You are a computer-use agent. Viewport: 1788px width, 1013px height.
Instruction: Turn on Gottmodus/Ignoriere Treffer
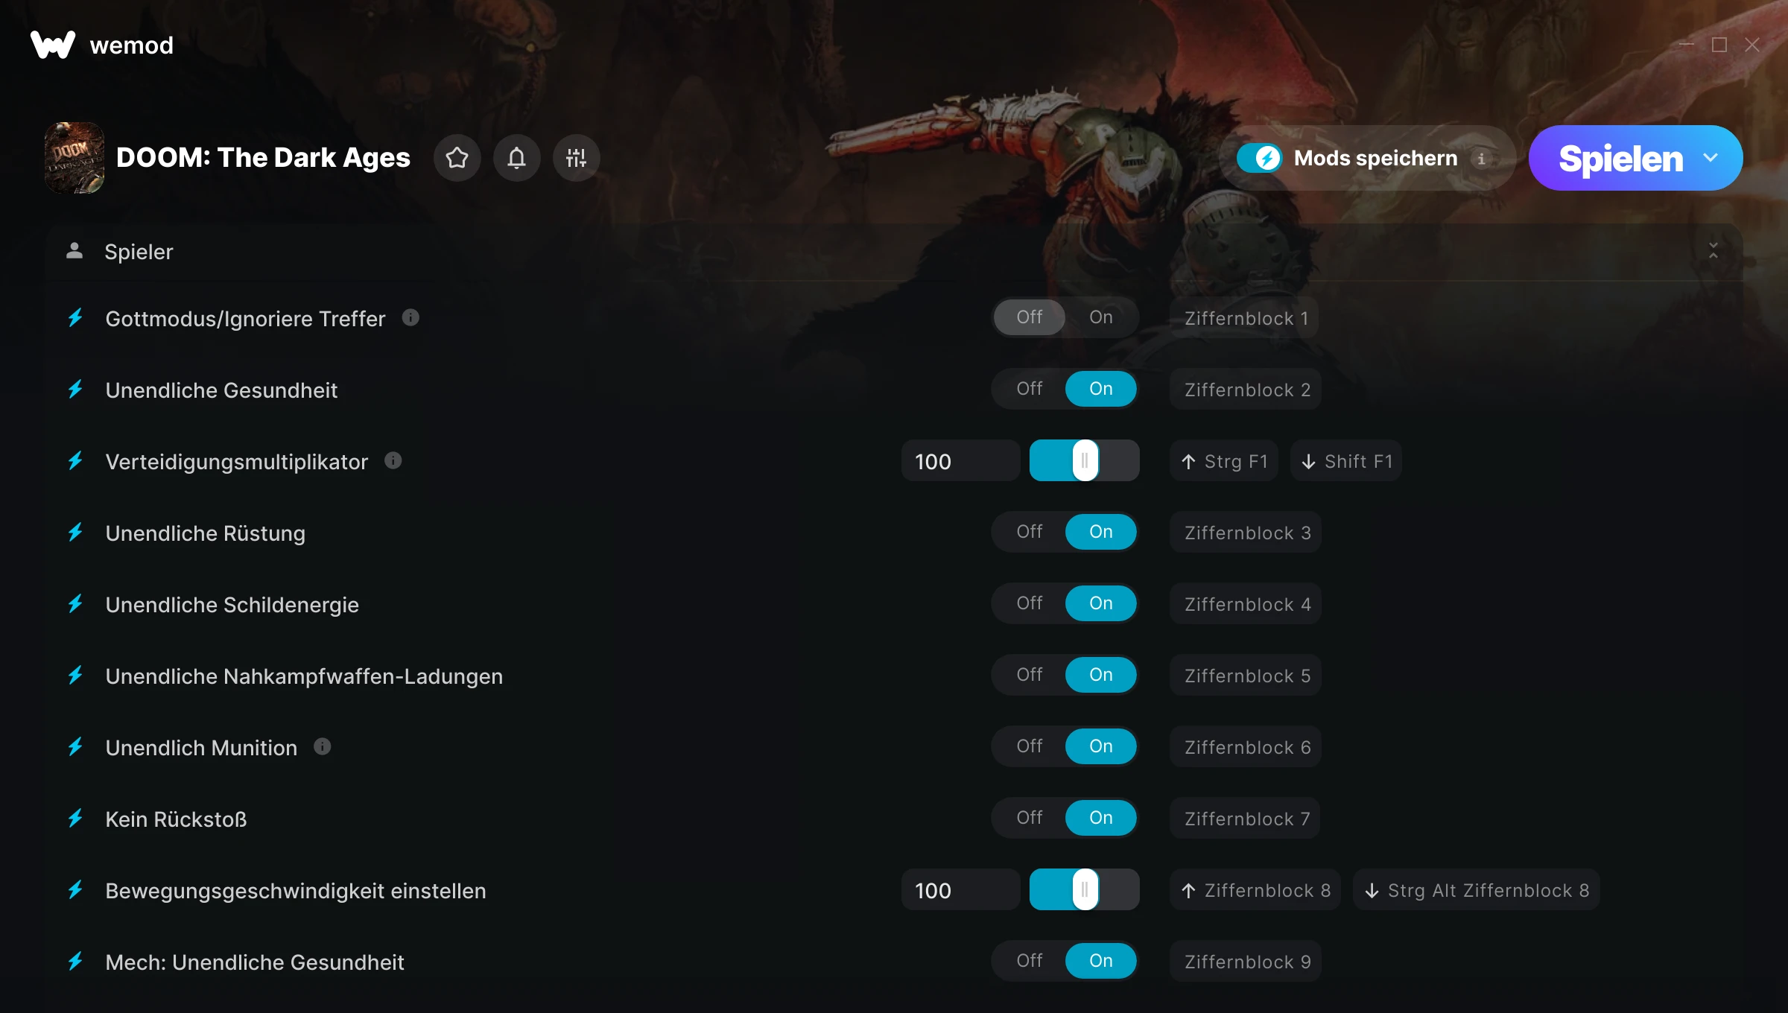point(1101,317)
